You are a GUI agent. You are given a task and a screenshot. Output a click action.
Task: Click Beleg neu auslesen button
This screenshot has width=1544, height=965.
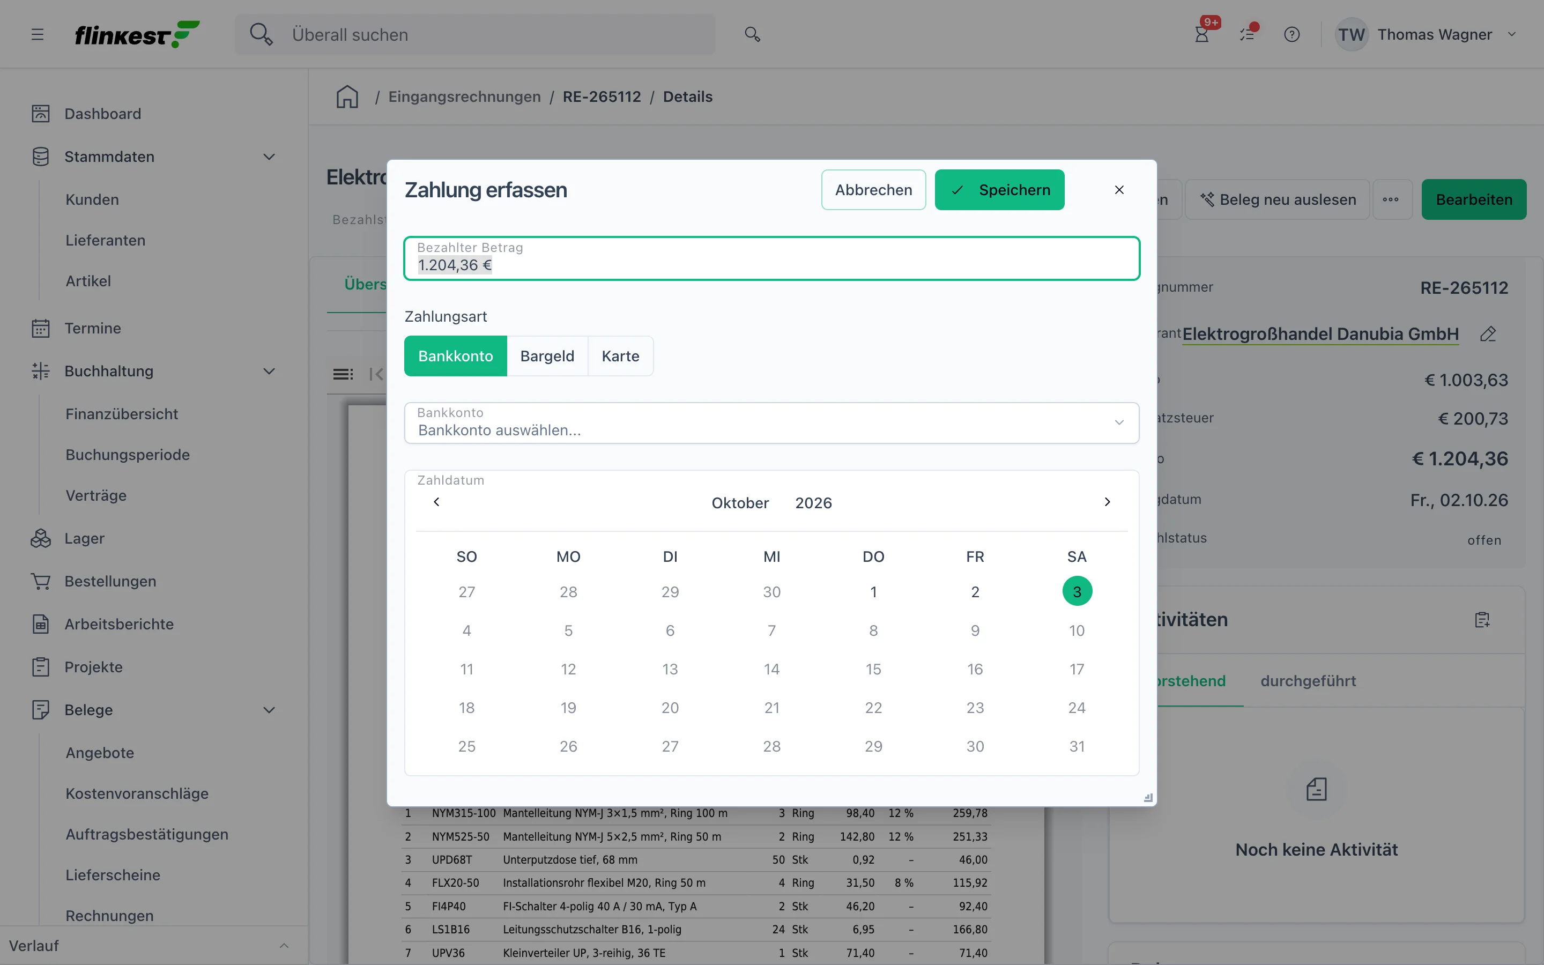pos(1278,200)
